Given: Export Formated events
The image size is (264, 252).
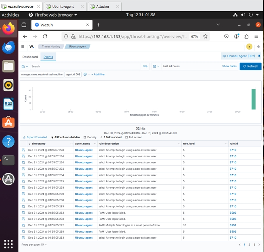Looking at the screenshot, I should tap(35, 137).
